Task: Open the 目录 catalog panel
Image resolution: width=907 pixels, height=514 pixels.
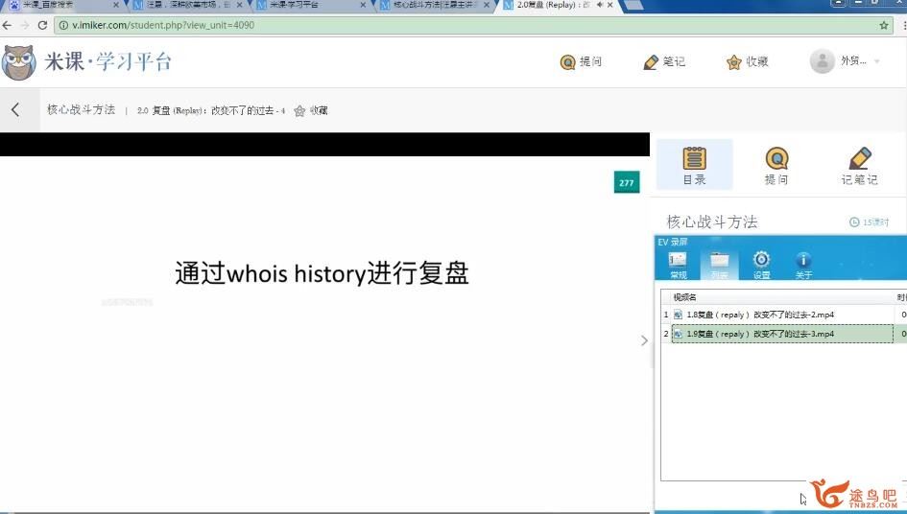Action: (694, 165)
